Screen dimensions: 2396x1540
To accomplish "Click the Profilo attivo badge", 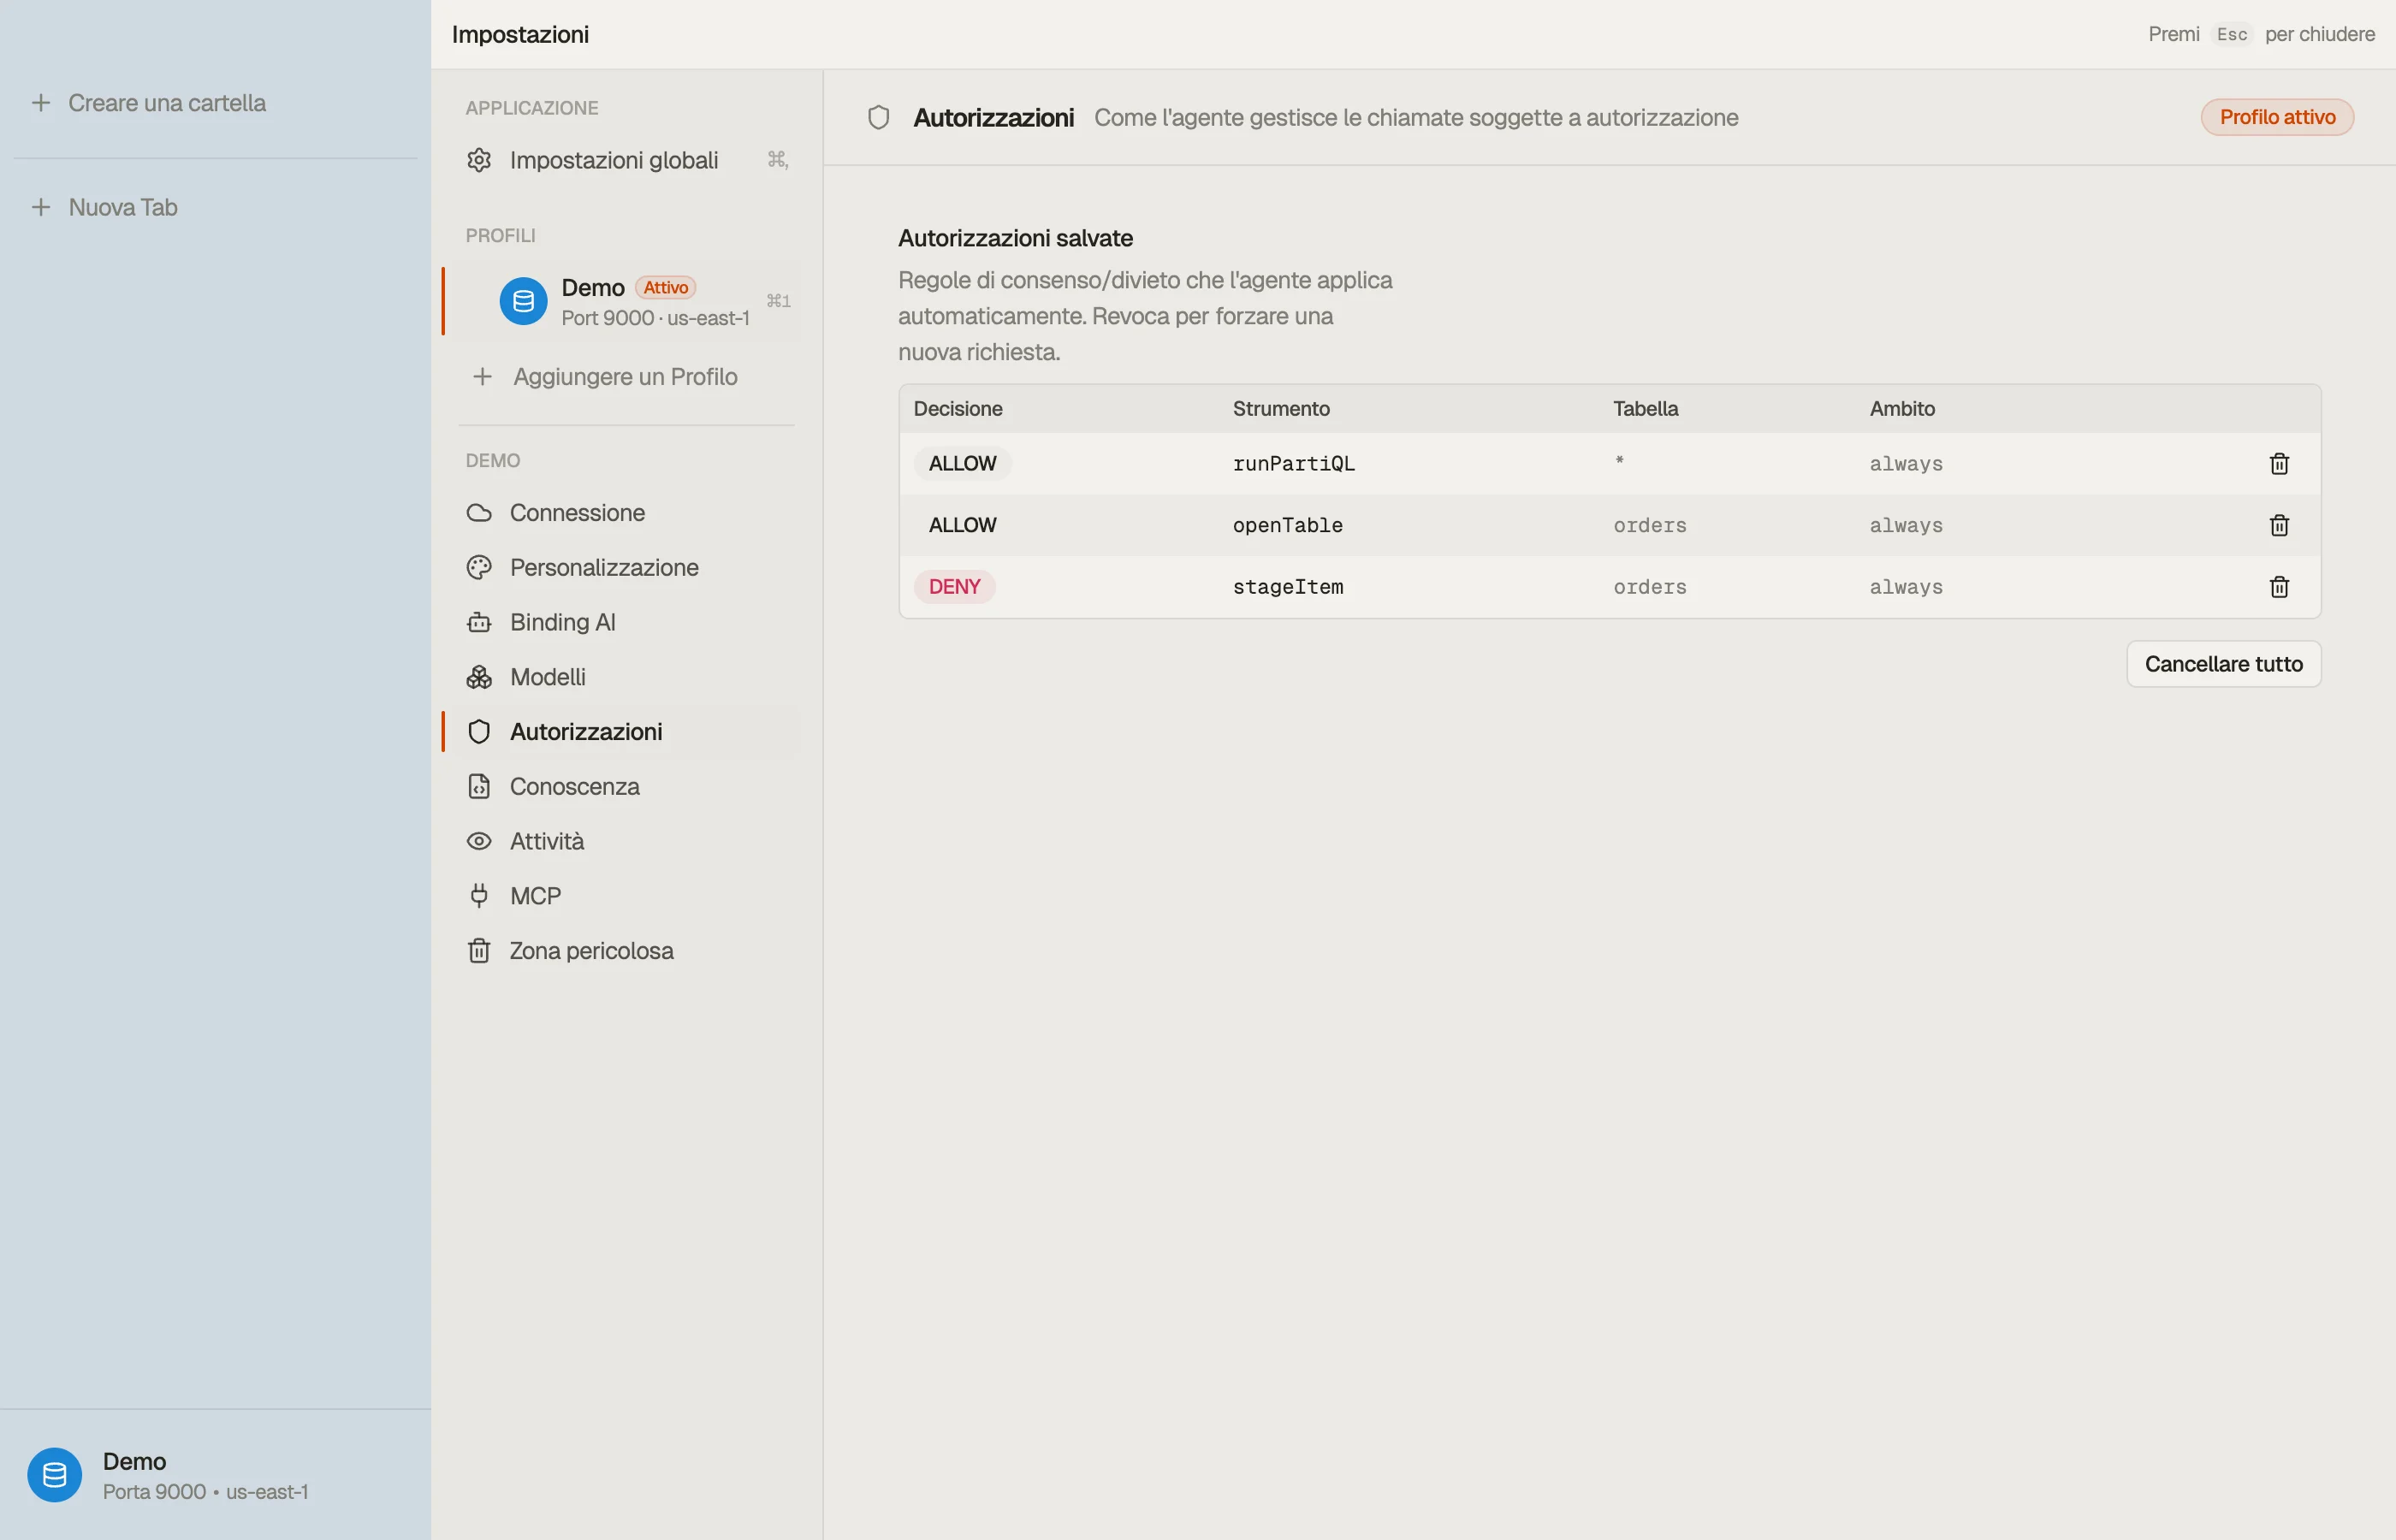I will pos(2277,117).
